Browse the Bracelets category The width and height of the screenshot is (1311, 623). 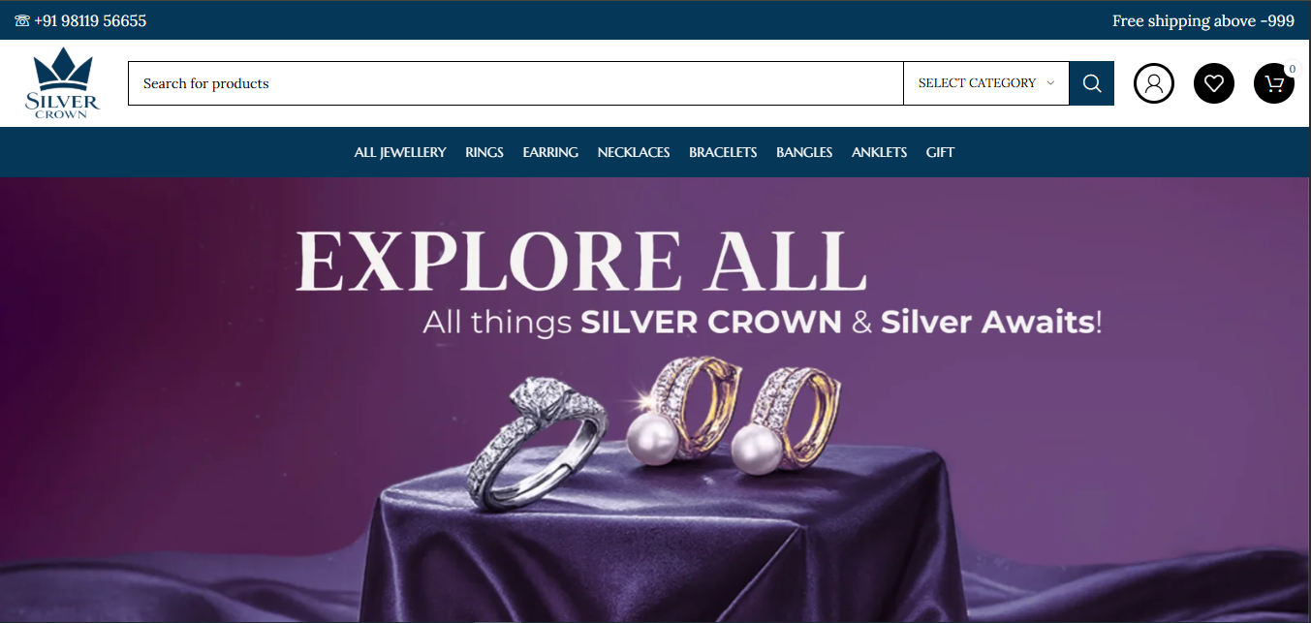click(723, 152)
